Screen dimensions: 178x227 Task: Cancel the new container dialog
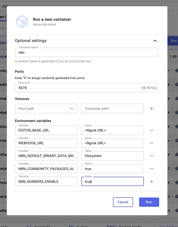(x=123, y=202)
